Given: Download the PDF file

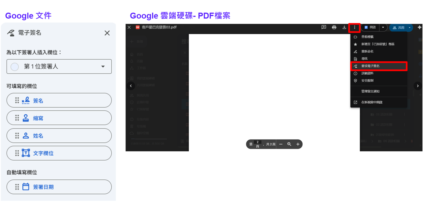Looking at the screenshot, I should 344,27.
